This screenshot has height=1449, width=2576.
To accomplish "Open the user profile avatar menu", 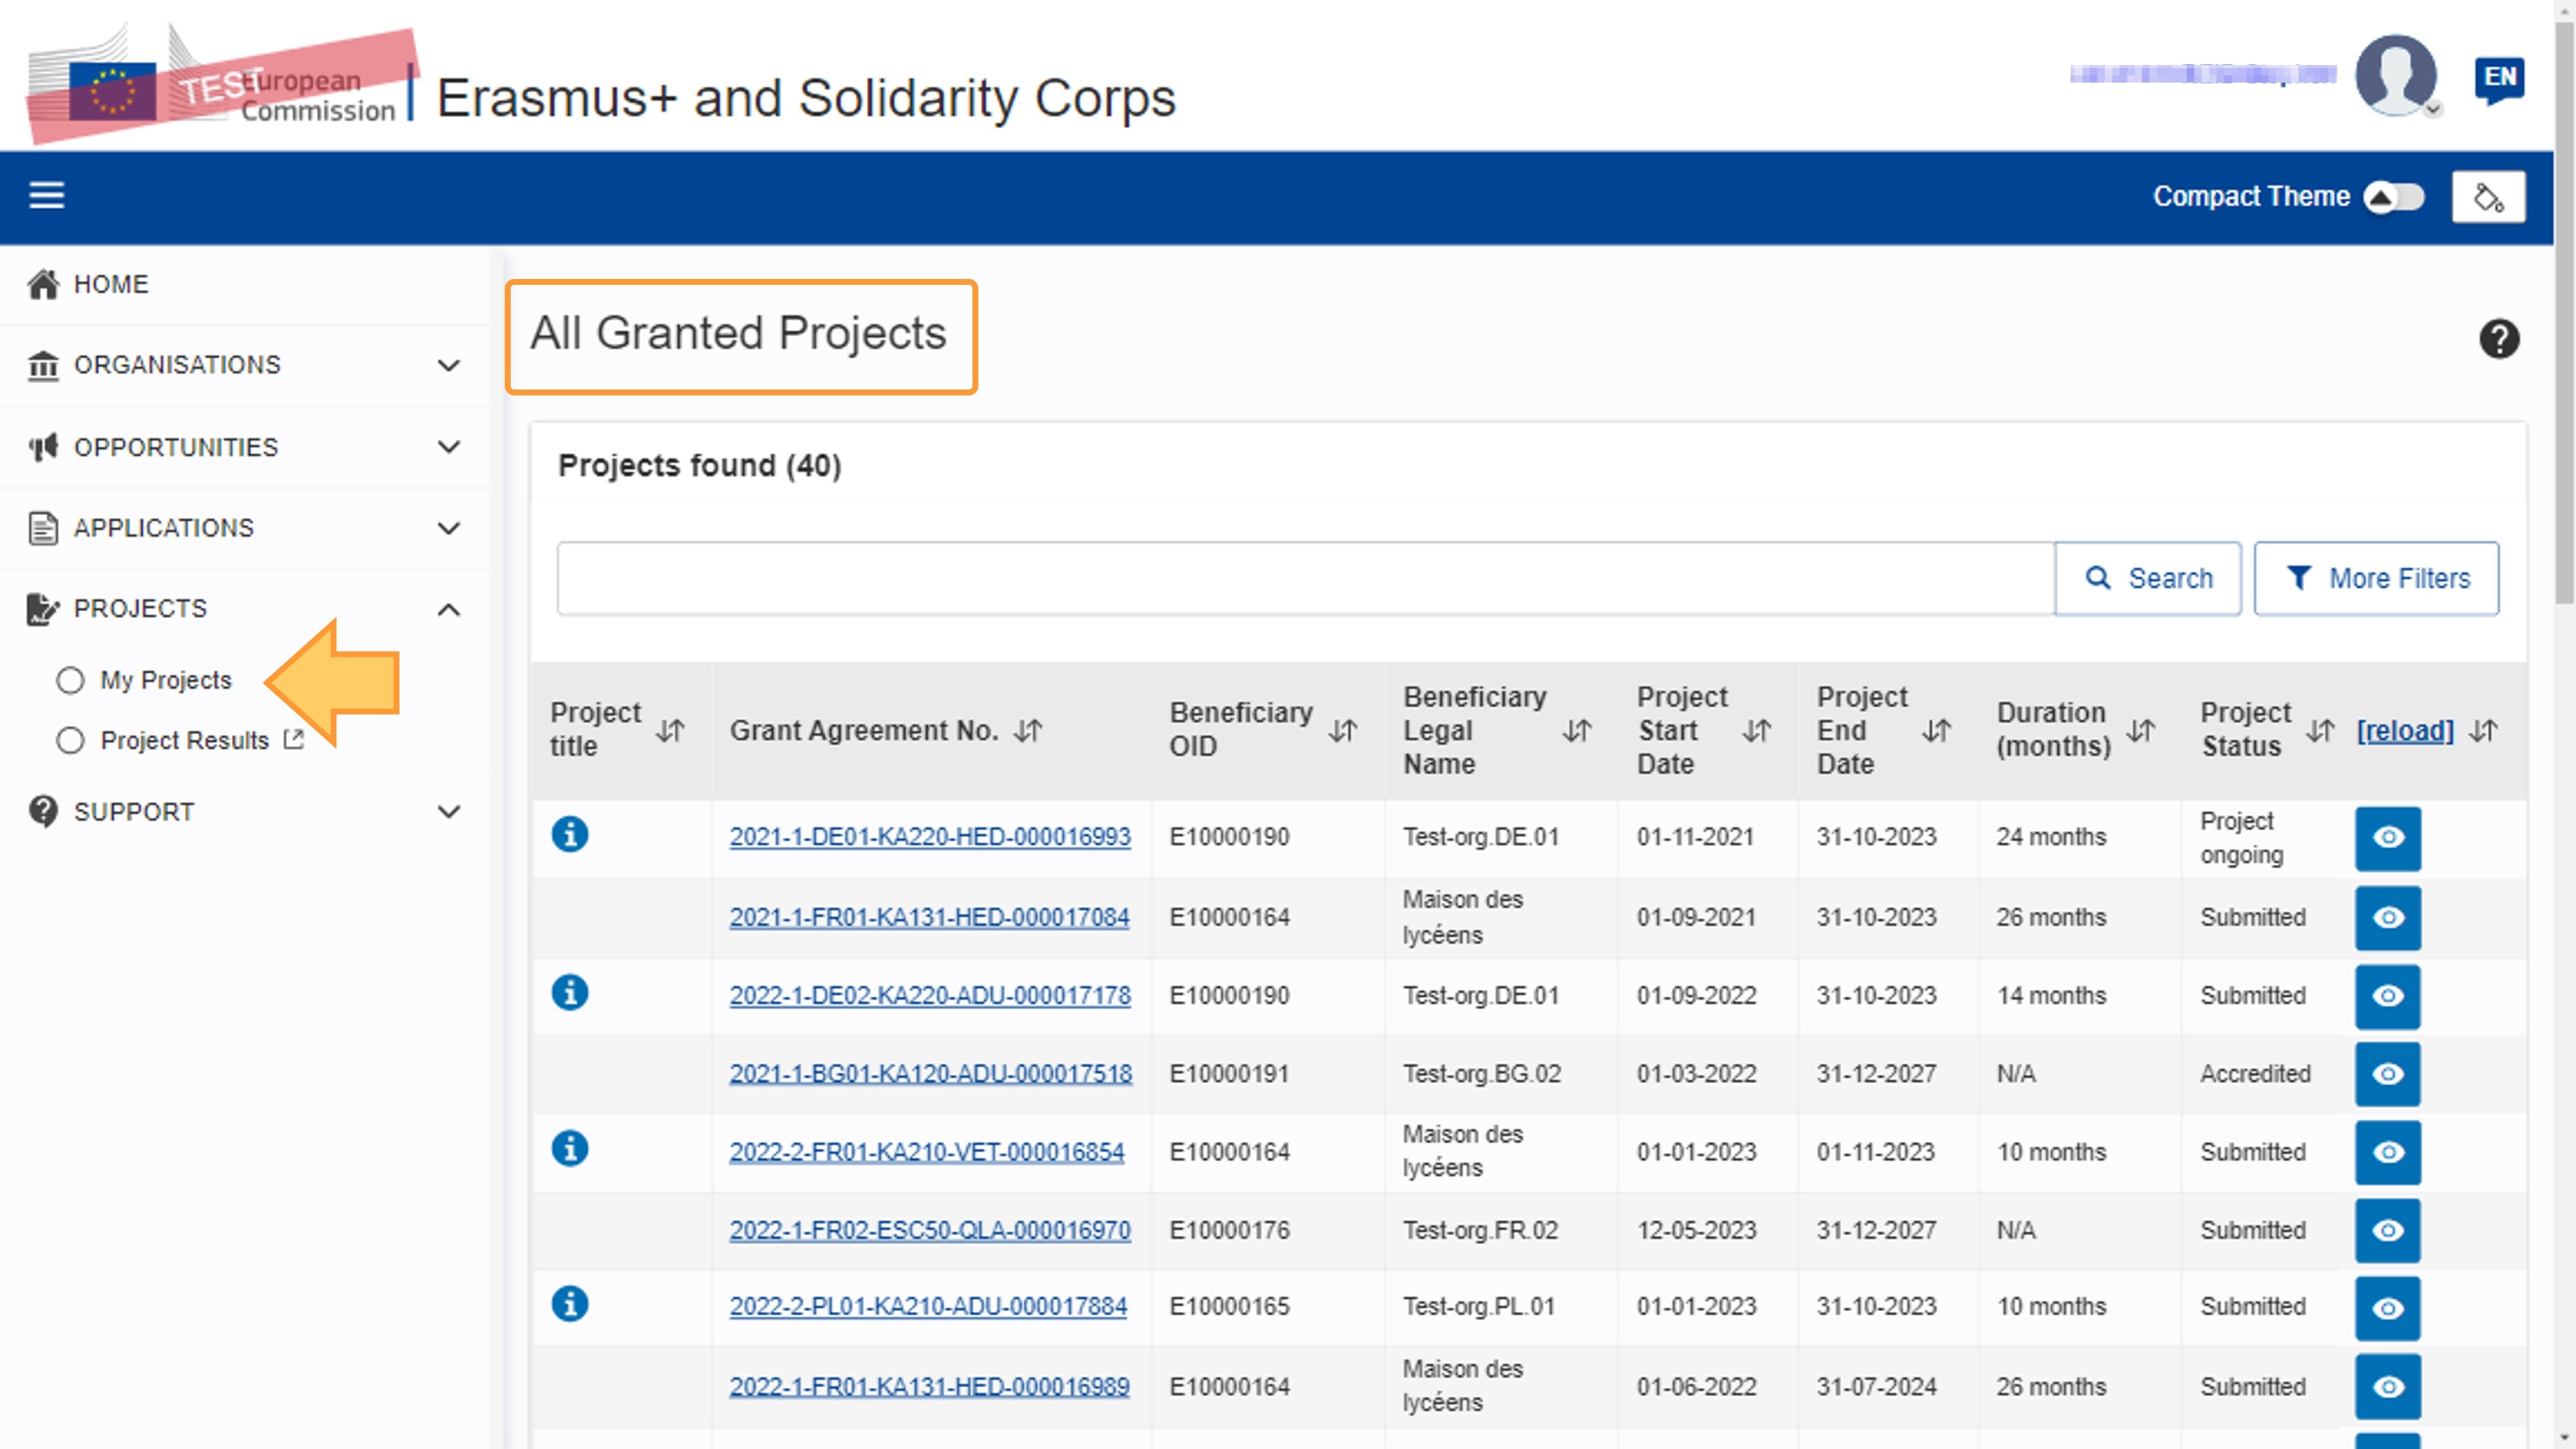I will (x=2396, y=76).
